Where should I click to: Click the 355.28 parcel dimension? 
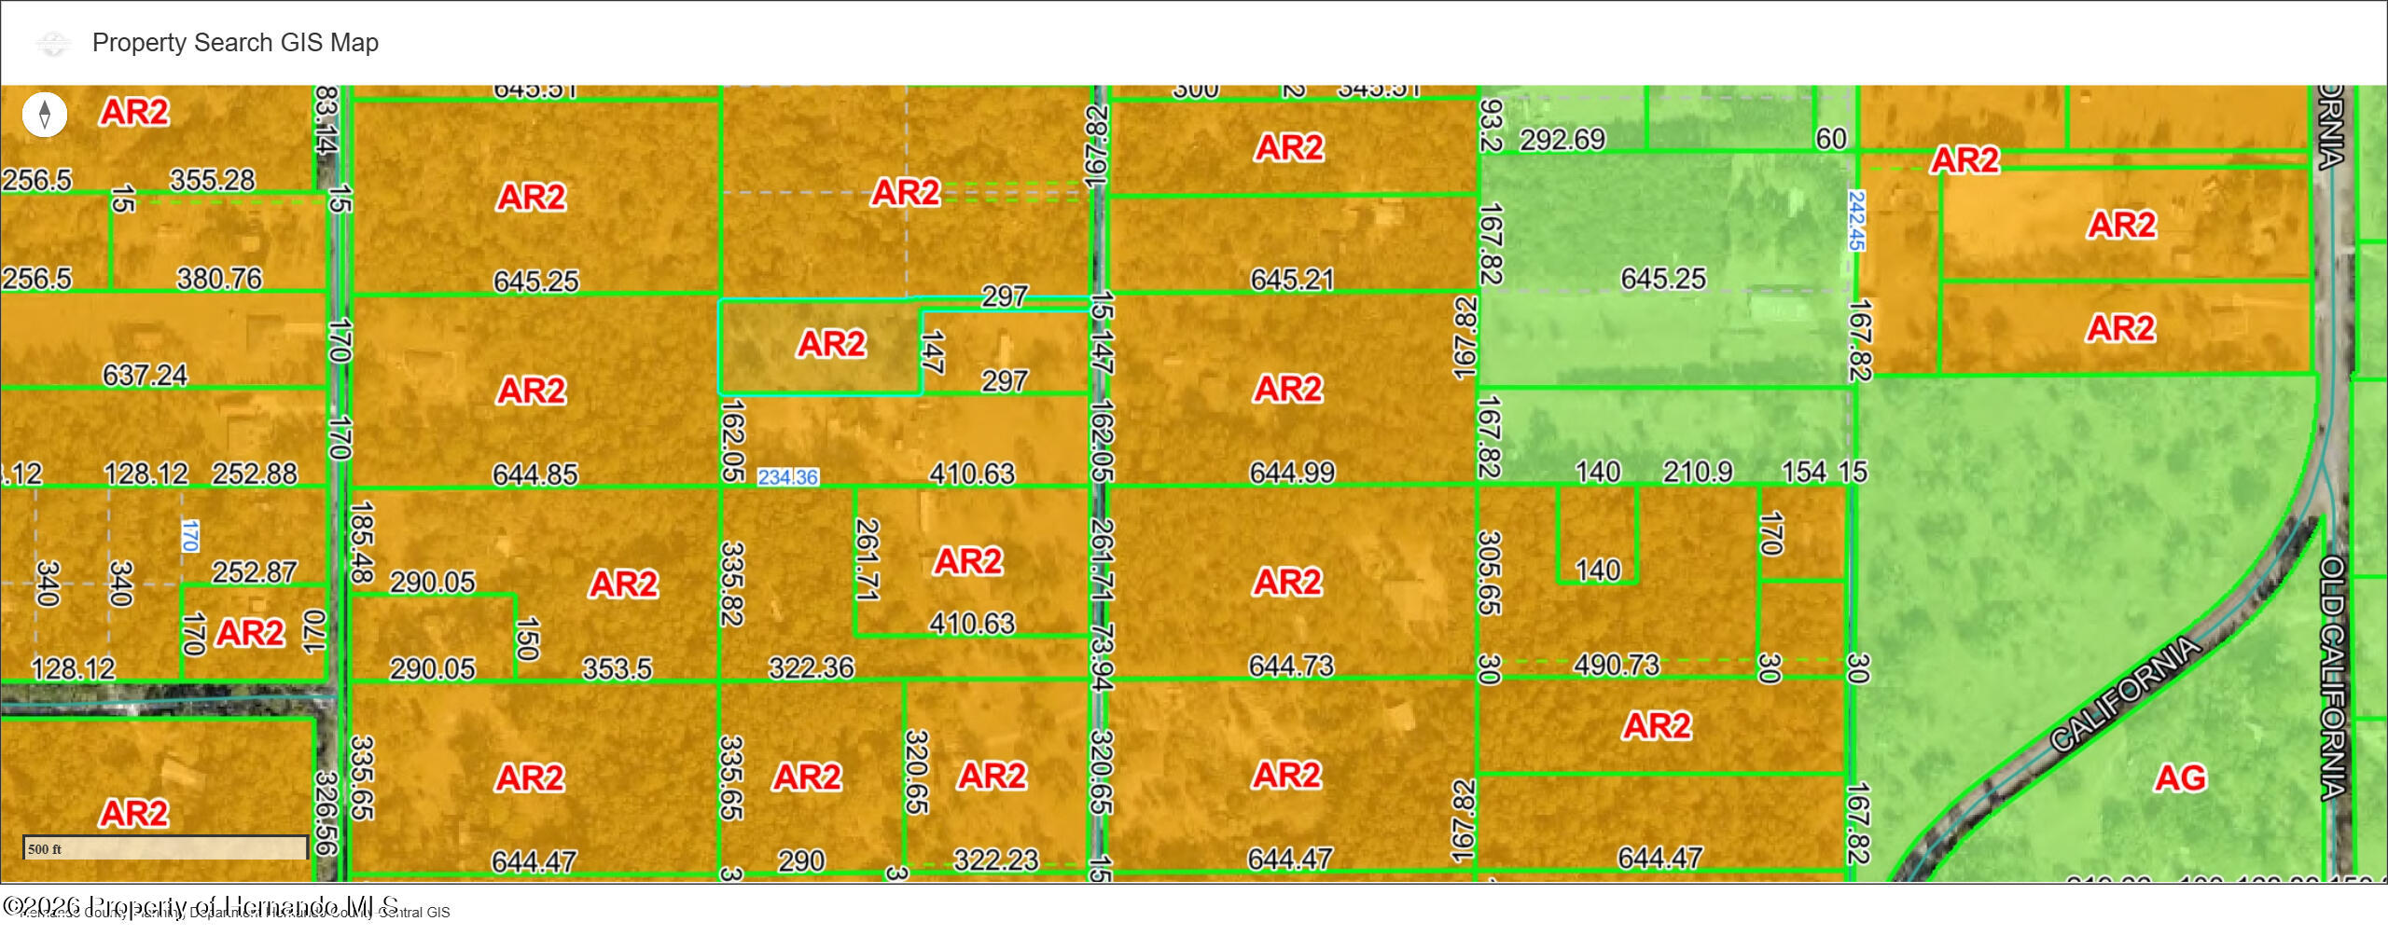(212, 179)
